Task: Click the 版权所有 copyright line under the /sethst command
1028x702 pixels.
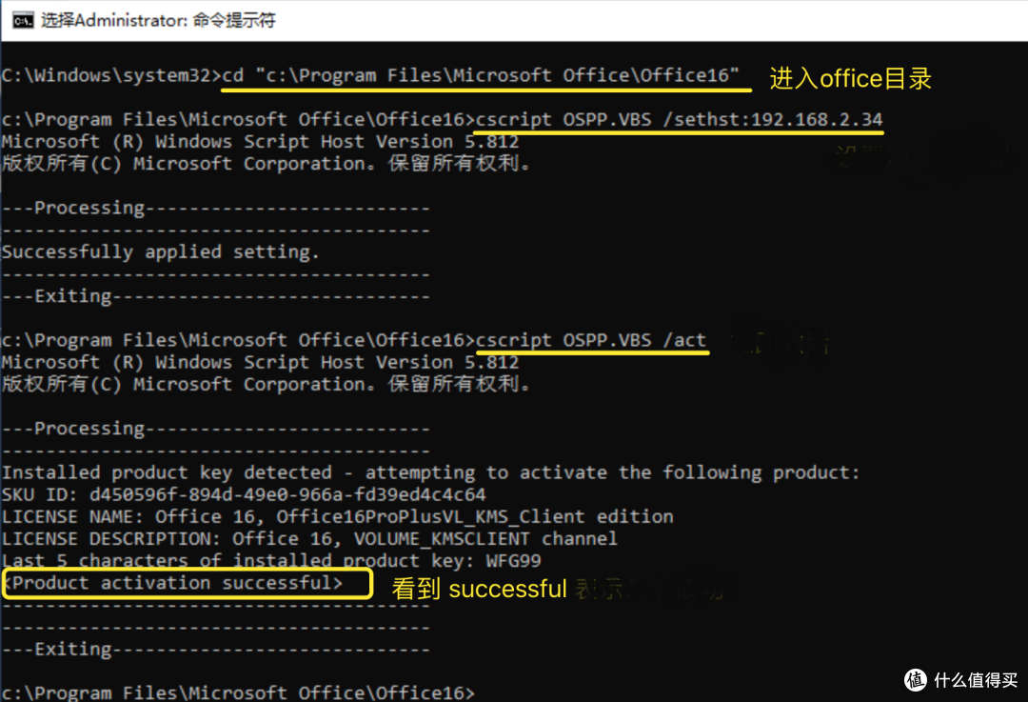Action: pos(267,164)
